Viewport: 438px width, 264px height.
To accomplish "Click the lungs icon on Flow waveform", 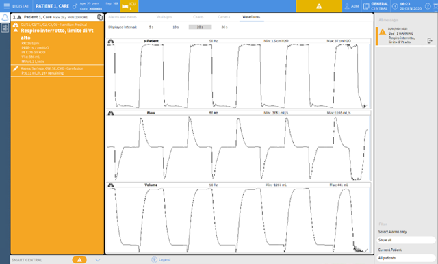I will point(111,113).
